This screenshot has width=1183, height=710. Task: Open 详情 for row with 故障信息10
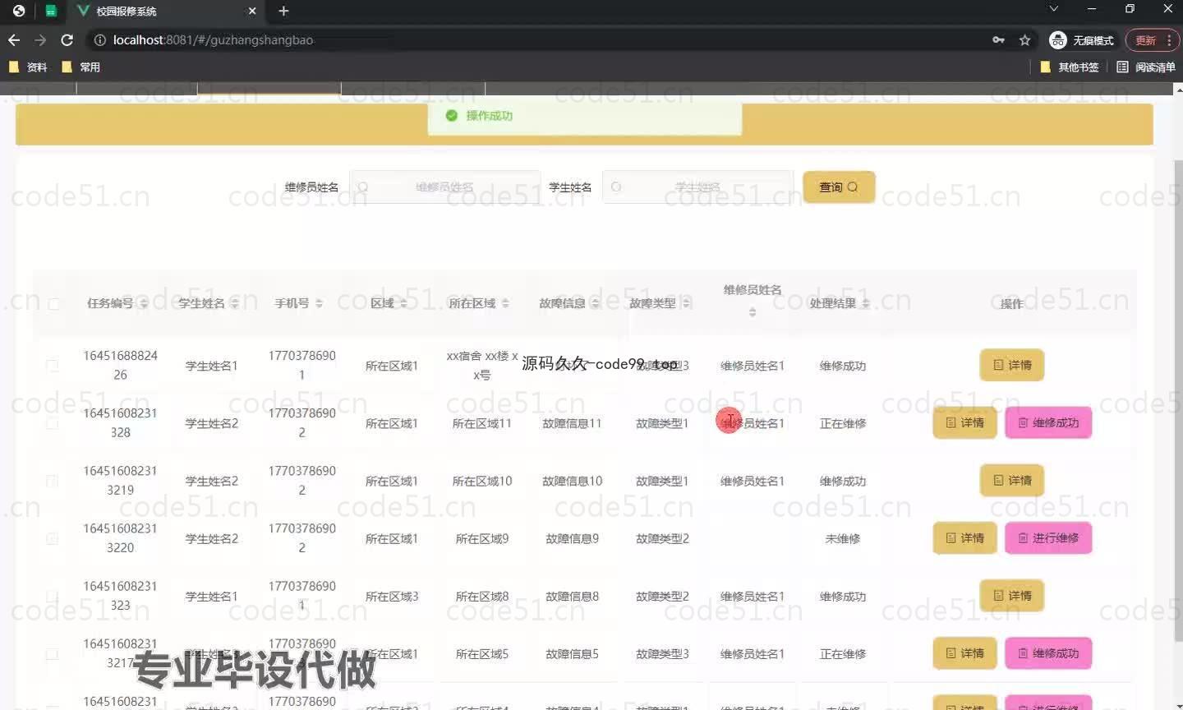[x=1012, y=480]
